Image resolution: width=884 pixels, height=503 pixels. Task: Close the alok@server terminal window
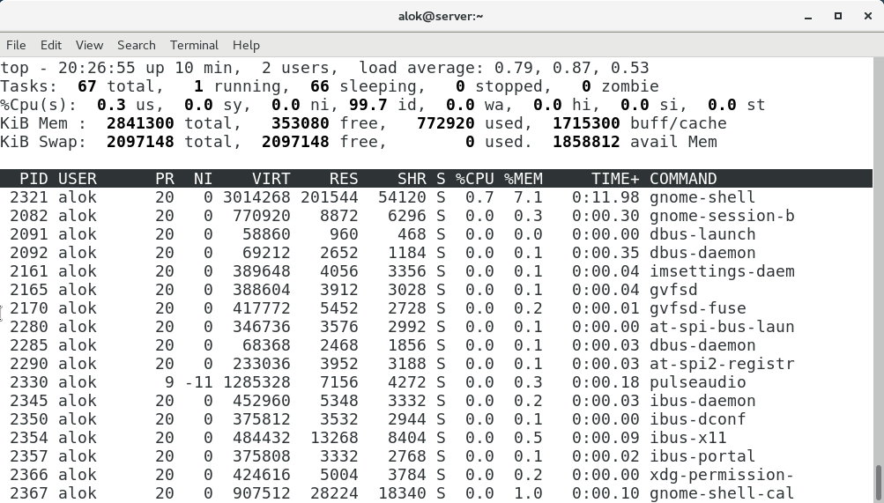[867, 17]
